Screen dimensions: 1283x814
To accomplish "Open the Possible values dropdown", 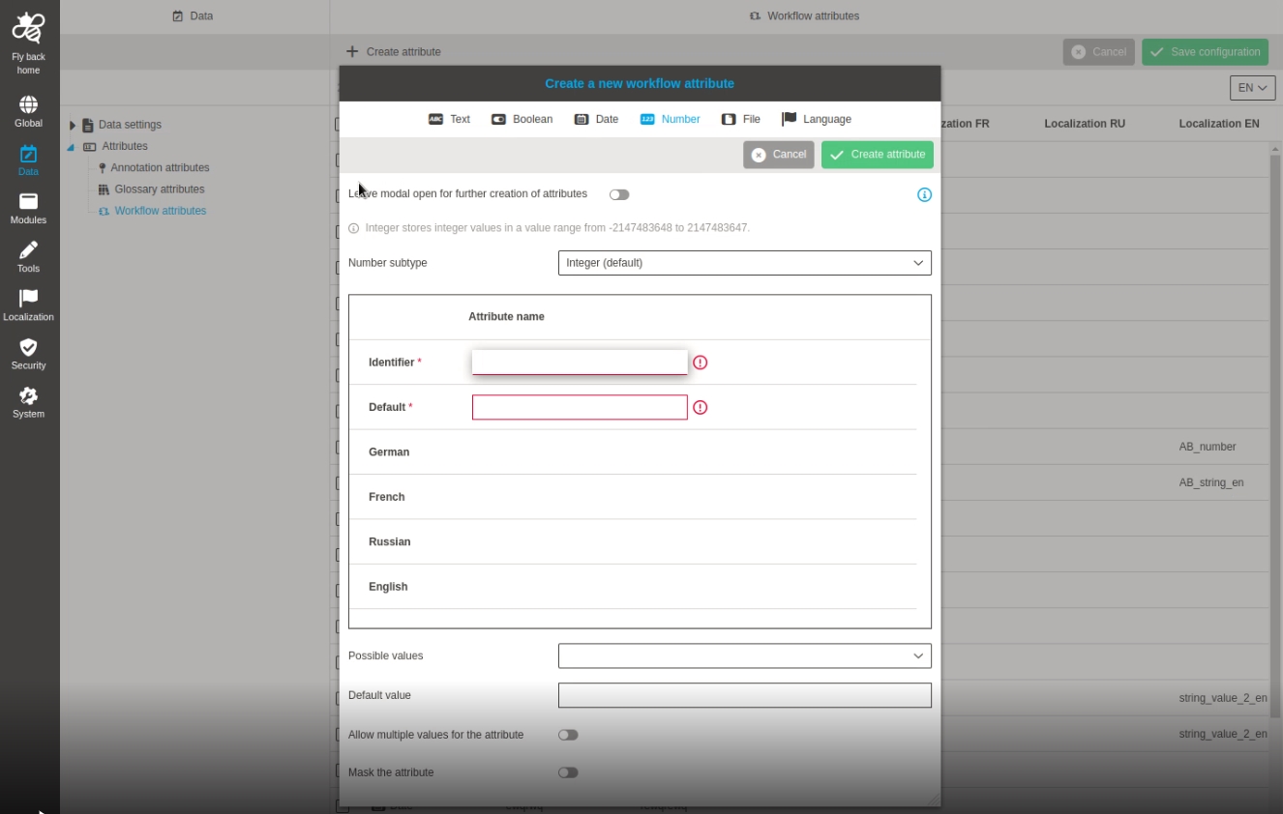I will pos(744,655).
